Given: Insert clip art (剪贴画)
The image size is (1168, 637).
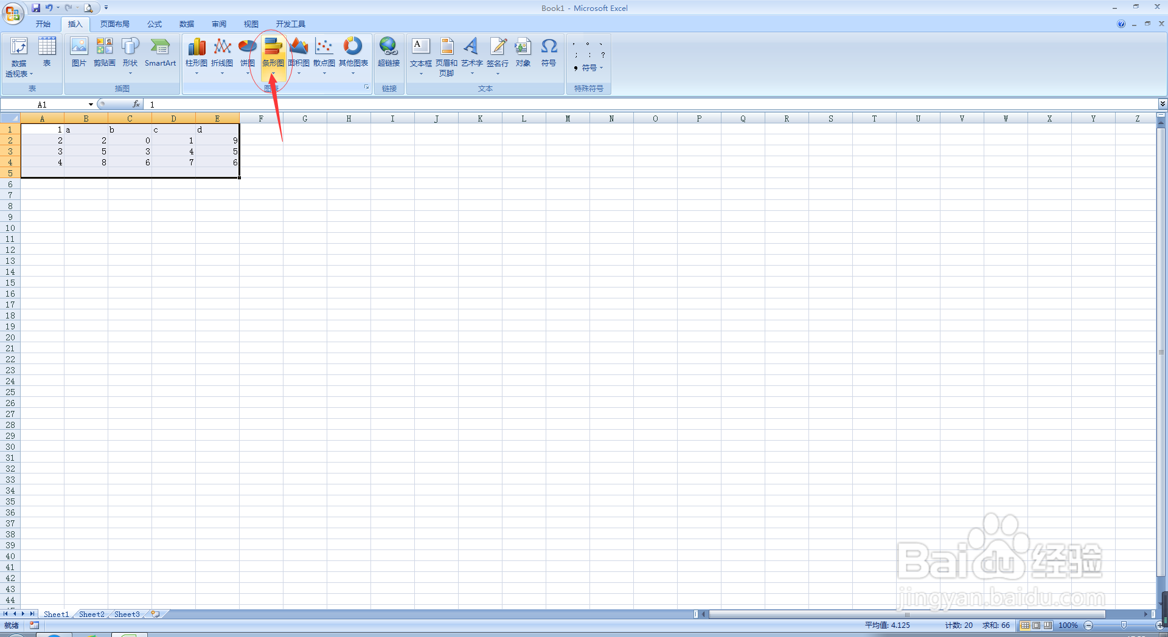Looking at the screenshot, I should (x=105, y=52).
